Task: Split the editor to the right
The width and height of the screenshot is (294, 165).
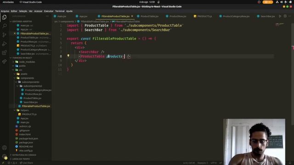Action: (285, 16)
